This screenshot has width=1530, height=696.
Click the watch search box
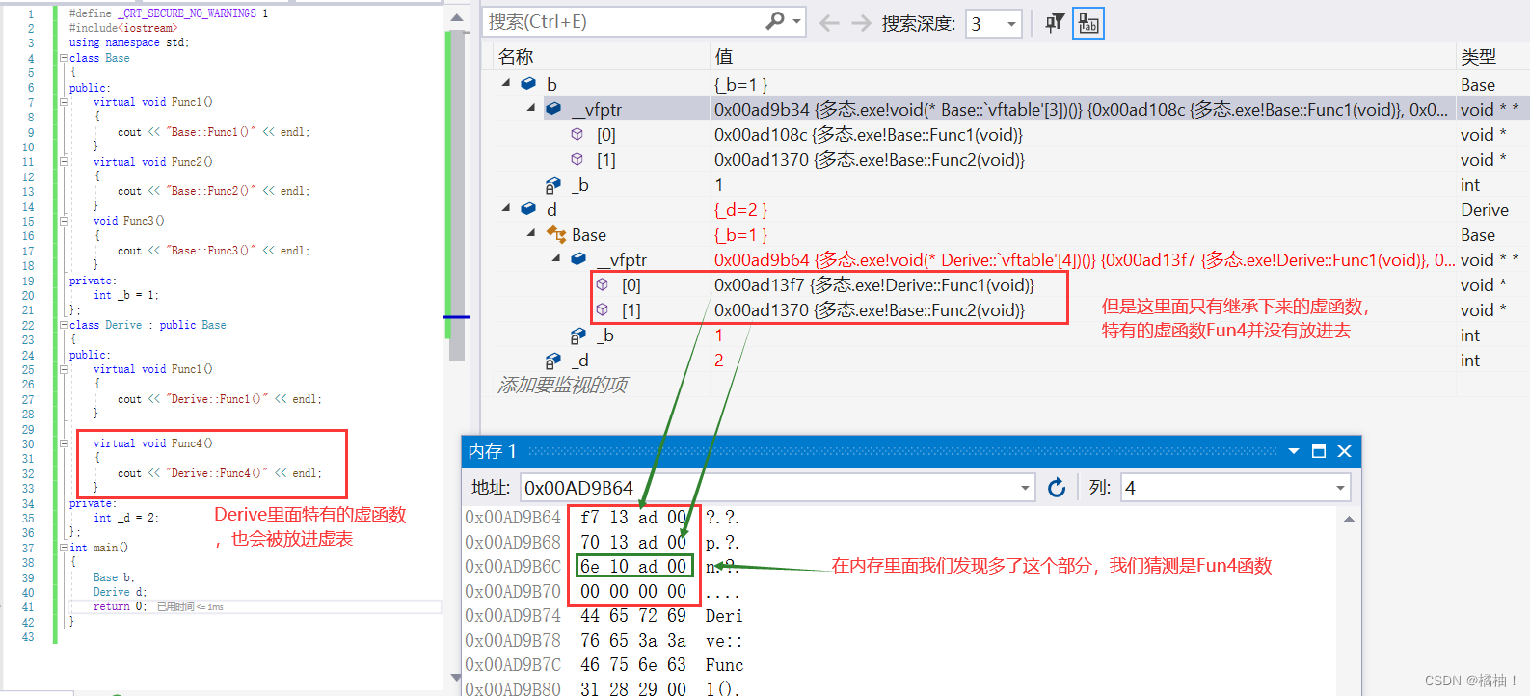tap(625, 21)
